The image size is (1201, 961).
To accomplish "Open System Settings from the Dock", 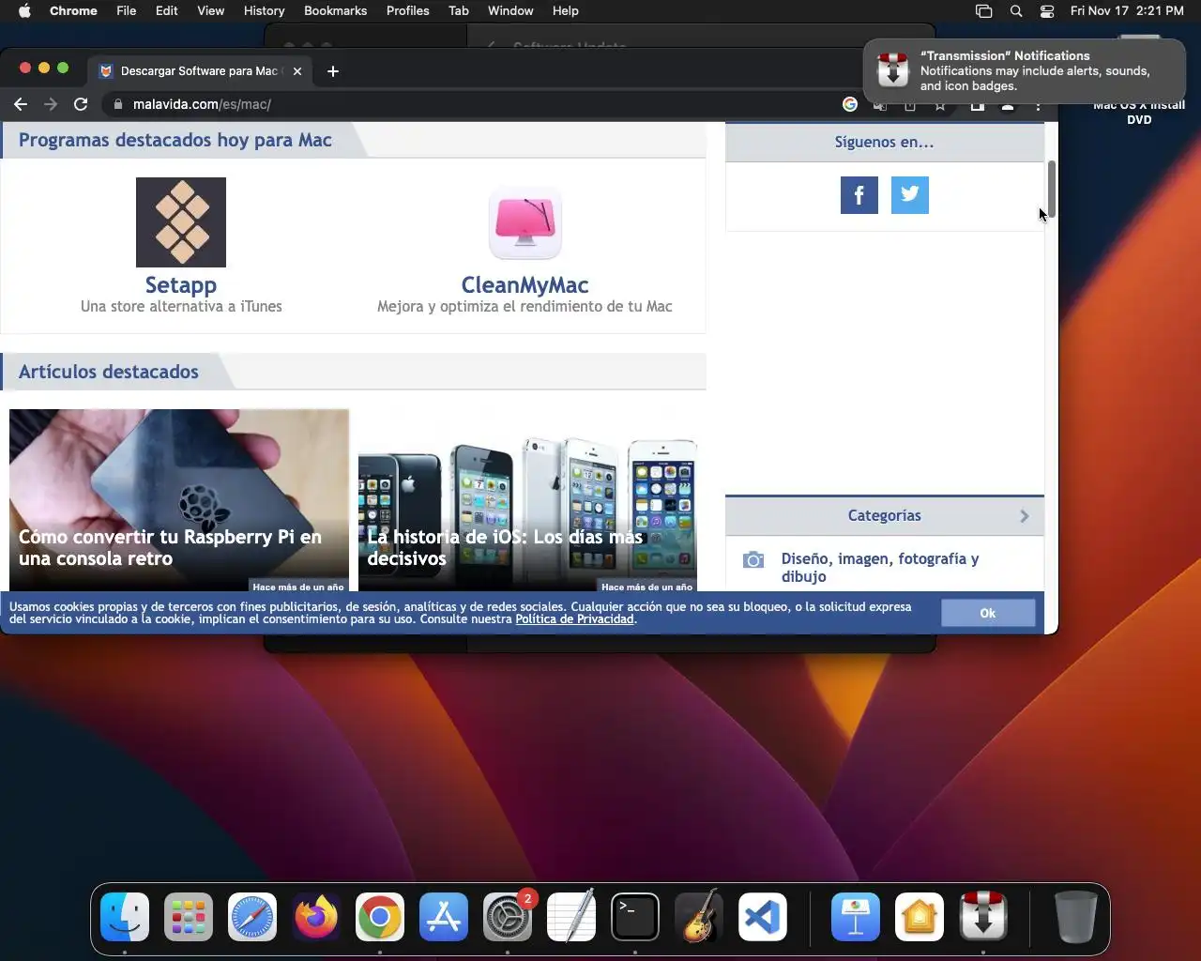I will (x=508, y=917).
